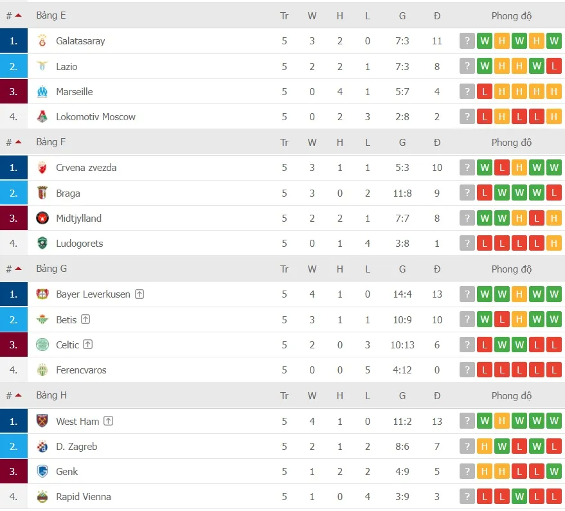
Task: Click the Lazio eagle crest icon
Action: [x=42, y=66]
